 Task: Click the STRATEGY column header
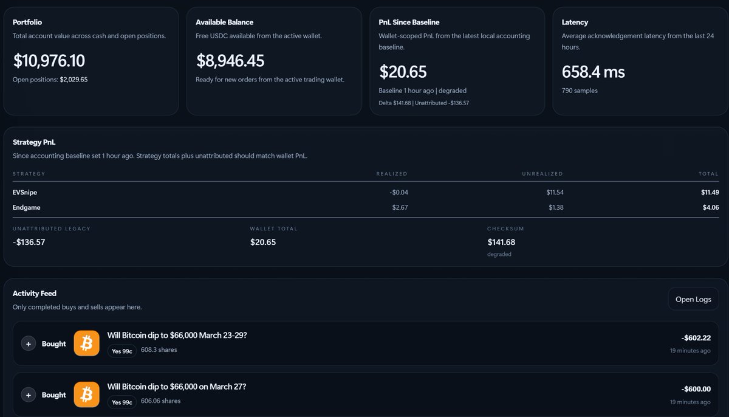click(29, 174)
